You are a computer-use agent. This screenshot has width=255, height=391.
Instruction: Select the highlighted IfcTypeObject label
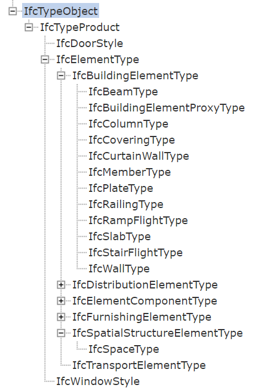(x=61, y=11)
